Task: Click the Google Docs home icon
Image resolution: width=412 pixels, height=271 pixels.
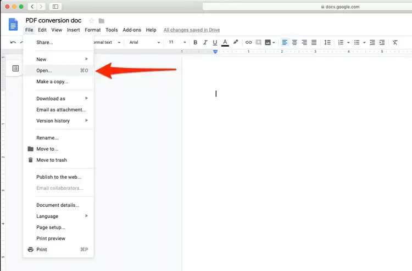Action: 13,24
